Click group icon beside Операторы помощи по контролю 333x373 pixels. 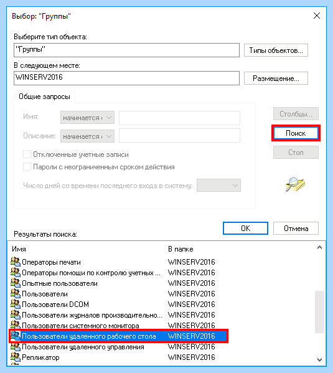tap(16, 272)
